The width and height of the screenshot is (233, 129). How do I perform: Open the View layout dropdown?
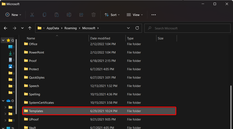coord(135,15)
